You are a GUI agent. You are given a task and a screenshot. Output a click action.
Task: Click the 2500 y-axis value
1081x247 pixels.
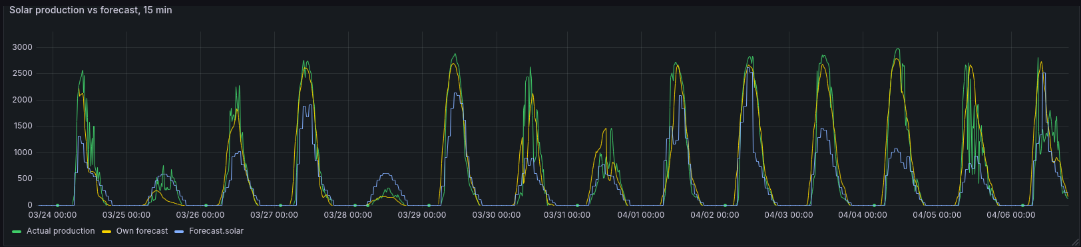[22, 73]
